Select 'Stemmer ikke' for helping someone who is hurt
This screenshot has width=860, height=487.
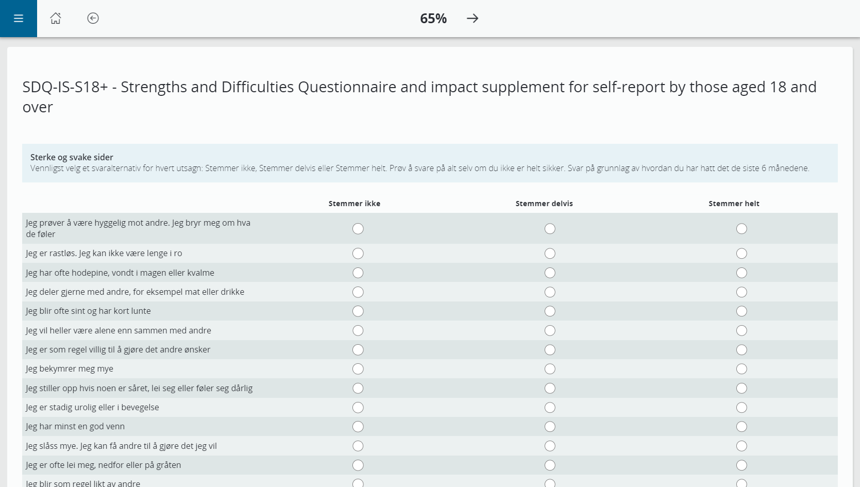pyautogui.click(x=358, y=388)
